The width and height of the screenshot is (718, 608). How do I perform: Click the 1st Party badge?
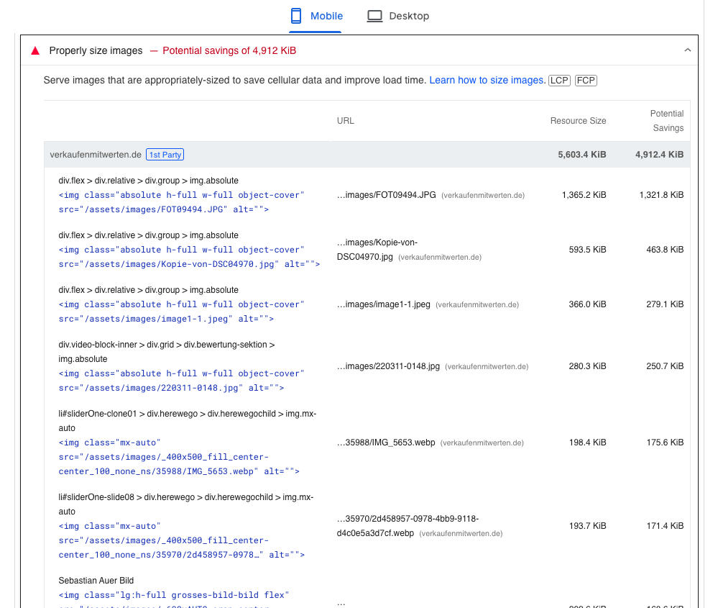tap(165, 155)
